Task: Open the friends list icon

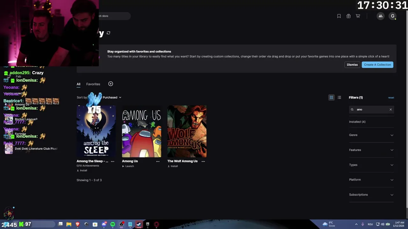Action: click(x=381, y=16)
